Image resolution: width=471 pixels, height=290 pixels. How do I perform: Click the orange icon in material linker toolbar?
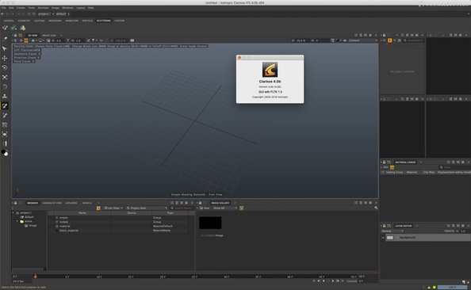pyautogui.click(x=392, y=167)
